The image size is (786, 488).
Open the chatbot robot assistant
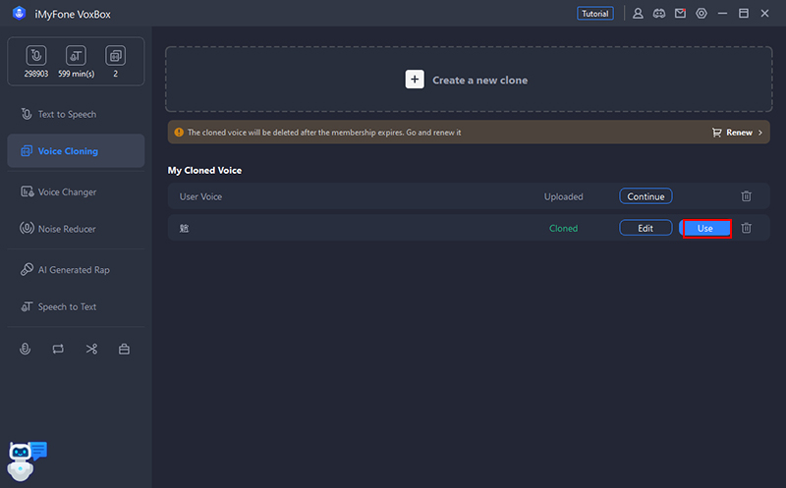point(27,461)
